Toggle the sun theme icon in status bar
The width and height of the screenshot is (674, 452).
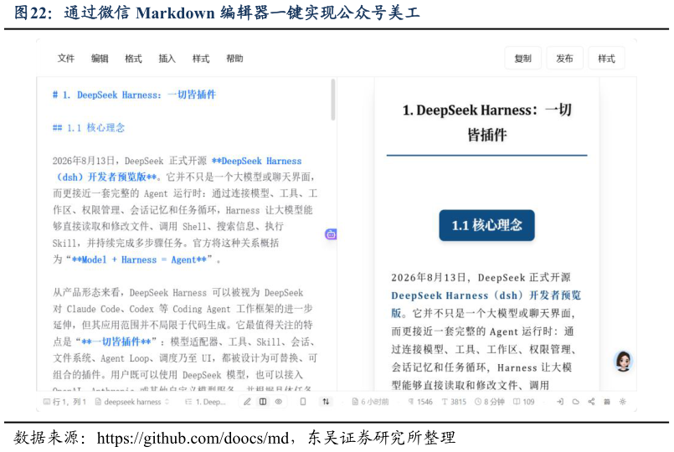pyautogui.click(x=622, y=402)
